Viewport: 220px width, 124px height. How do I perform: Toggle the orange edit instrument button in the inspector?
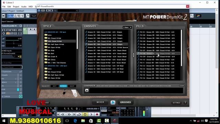pyautogui.click(x=8, y=33)
